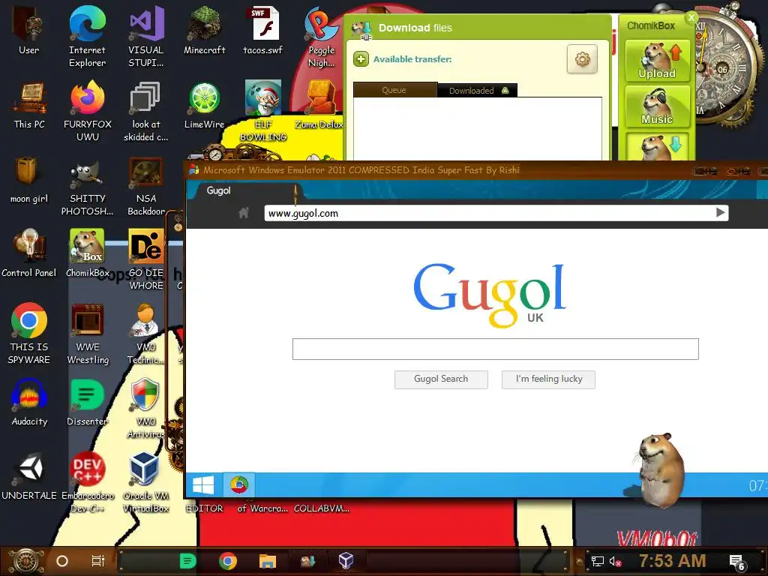This screenshot has width=768, height=576.
Task: Open the Peggle Nights desktop icon
Action: [x=321, y=35]
